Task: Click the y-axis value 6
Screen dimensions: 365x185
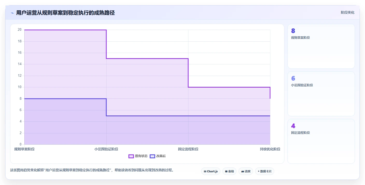Action: 20,110
